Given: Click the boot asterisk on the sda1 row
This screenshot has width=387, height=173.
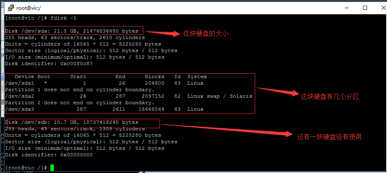Looking at the screenshot, I should click(46, 83).
